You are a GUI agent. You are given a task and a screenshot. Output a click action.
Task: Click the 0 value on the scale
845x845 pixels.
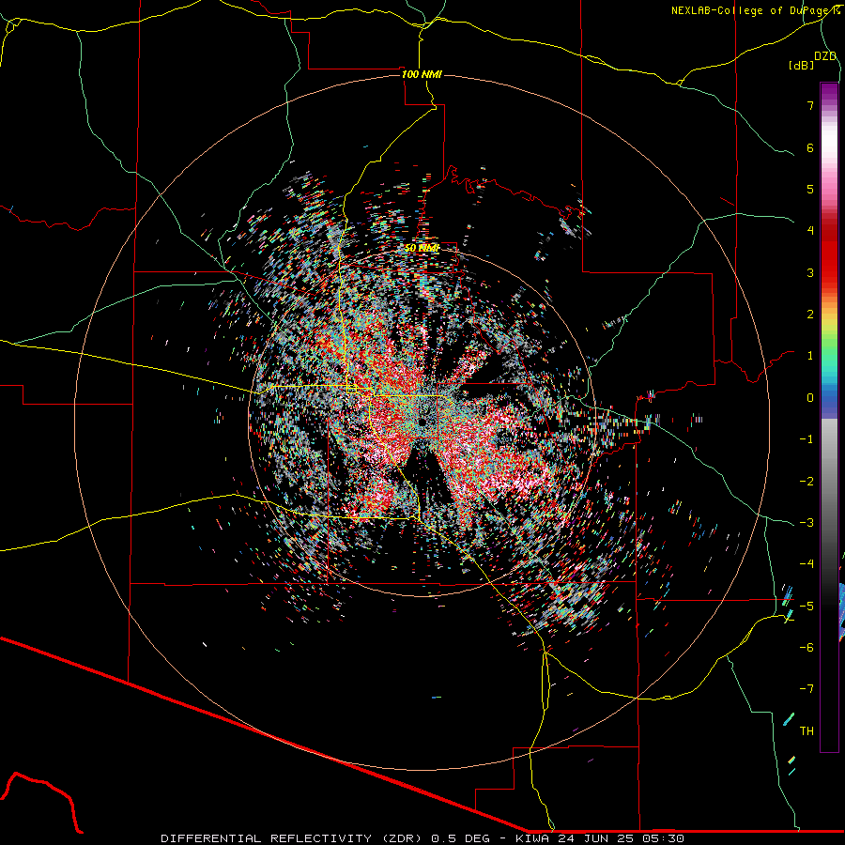click(x=810, y=398)
